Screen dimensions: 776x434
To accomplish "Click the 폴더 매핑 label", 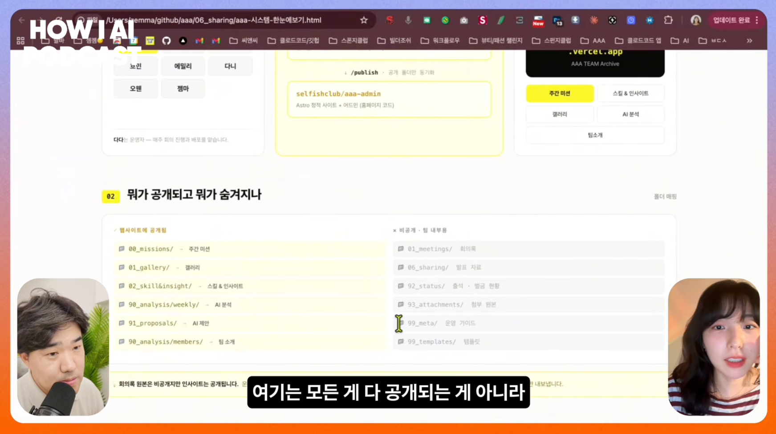I will [x=665, y=196].
